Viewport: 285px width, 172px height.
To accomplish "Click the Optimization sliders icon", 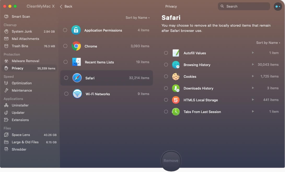I will 6,83.
